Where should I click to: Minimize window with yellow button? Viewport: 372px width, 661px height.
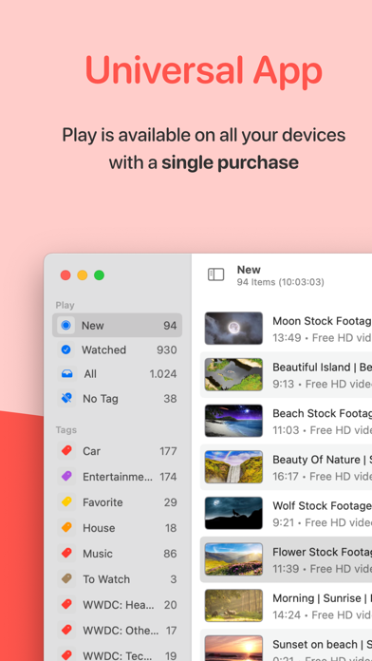point(83,275)
